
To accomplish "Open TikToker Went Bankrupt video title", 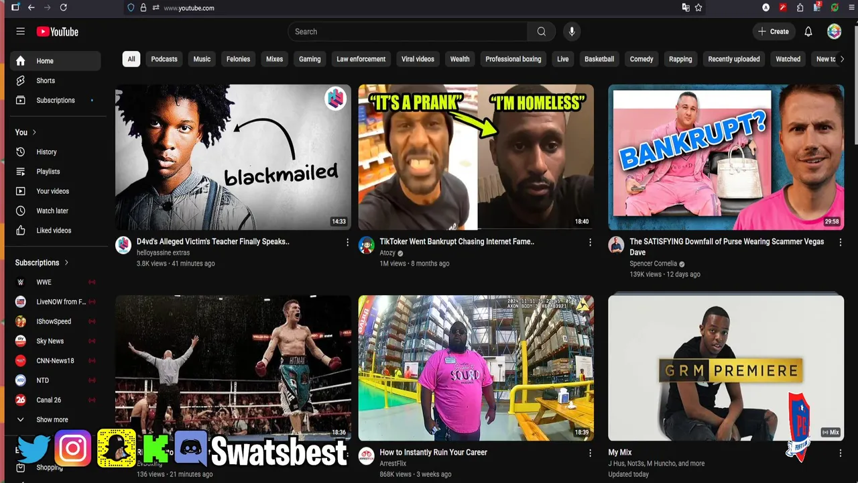I will pos(456,241).
